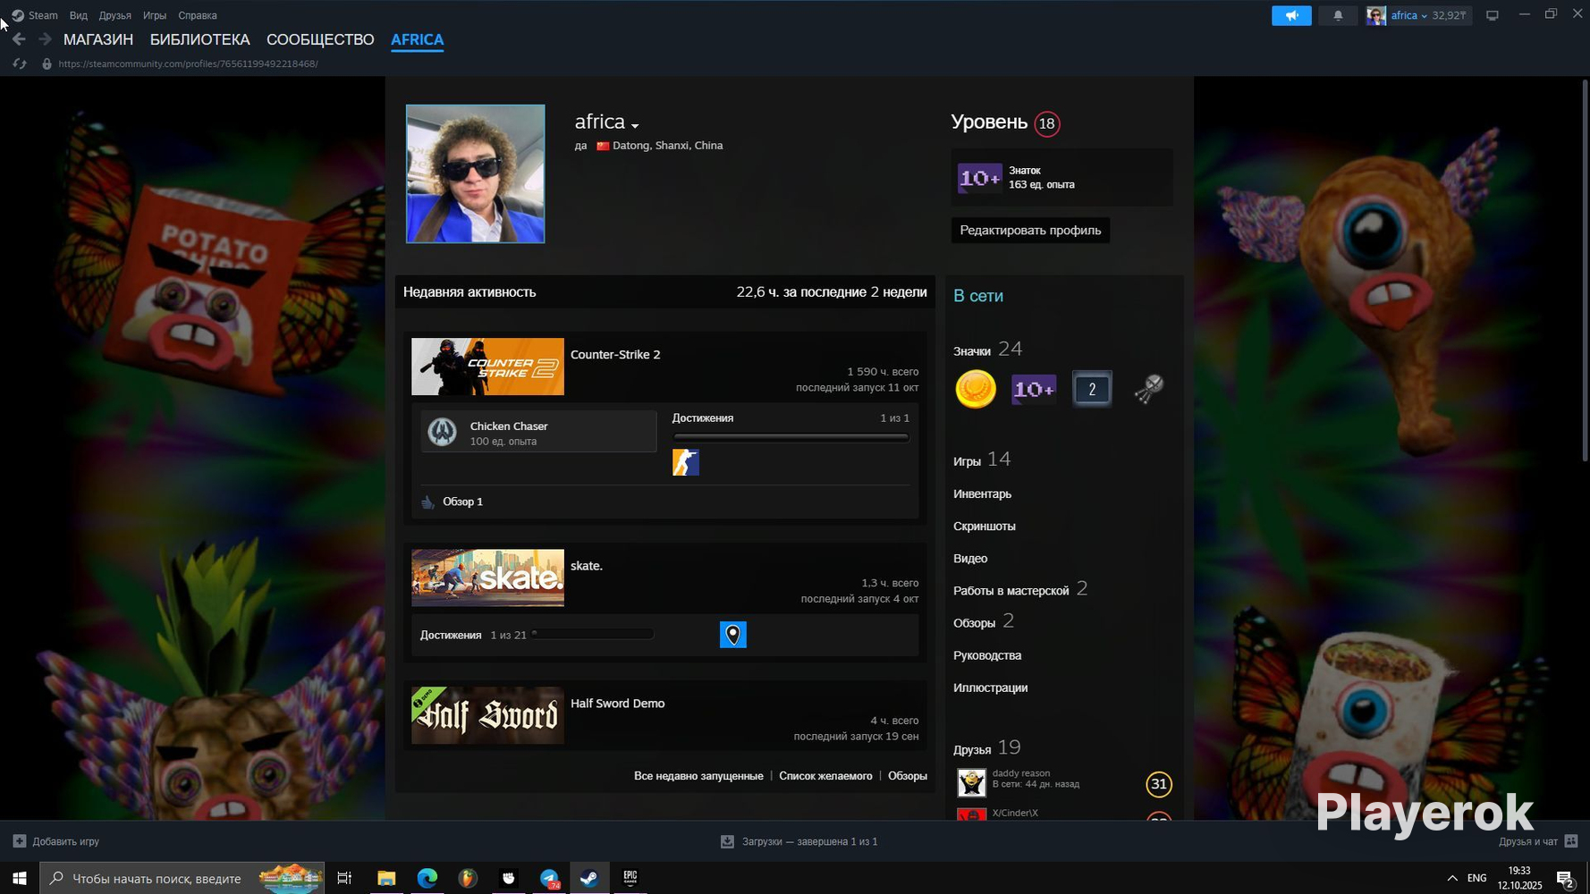The height and width of the screenshot is (894, 1590).
Task: Click the Chicken Chaser badge icon
Action: click(x=442, y=433)
